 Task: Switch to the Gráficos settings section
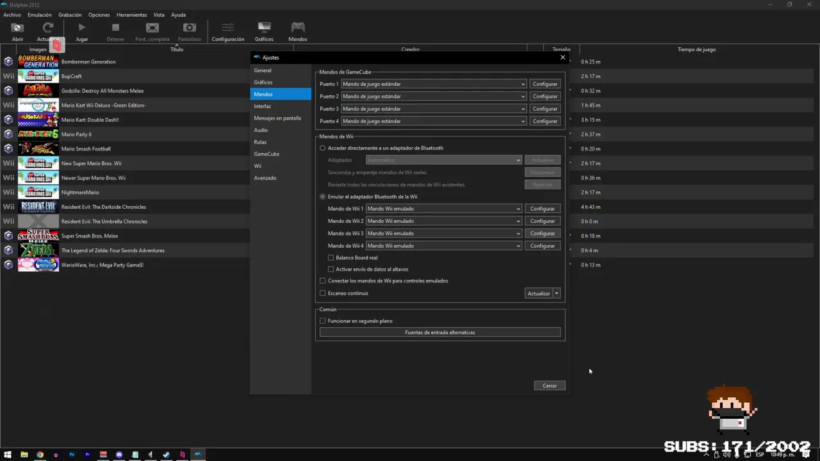[x=281, y=82]
